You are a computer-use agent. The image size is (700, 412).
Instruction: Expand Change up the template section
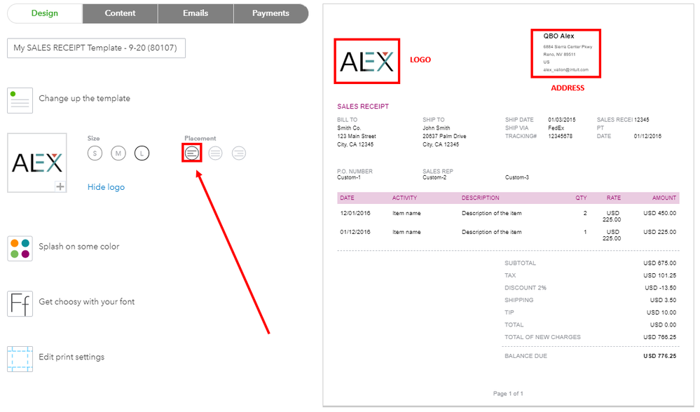coord(84,98)
